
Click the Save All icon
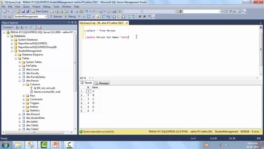(28, 11)
